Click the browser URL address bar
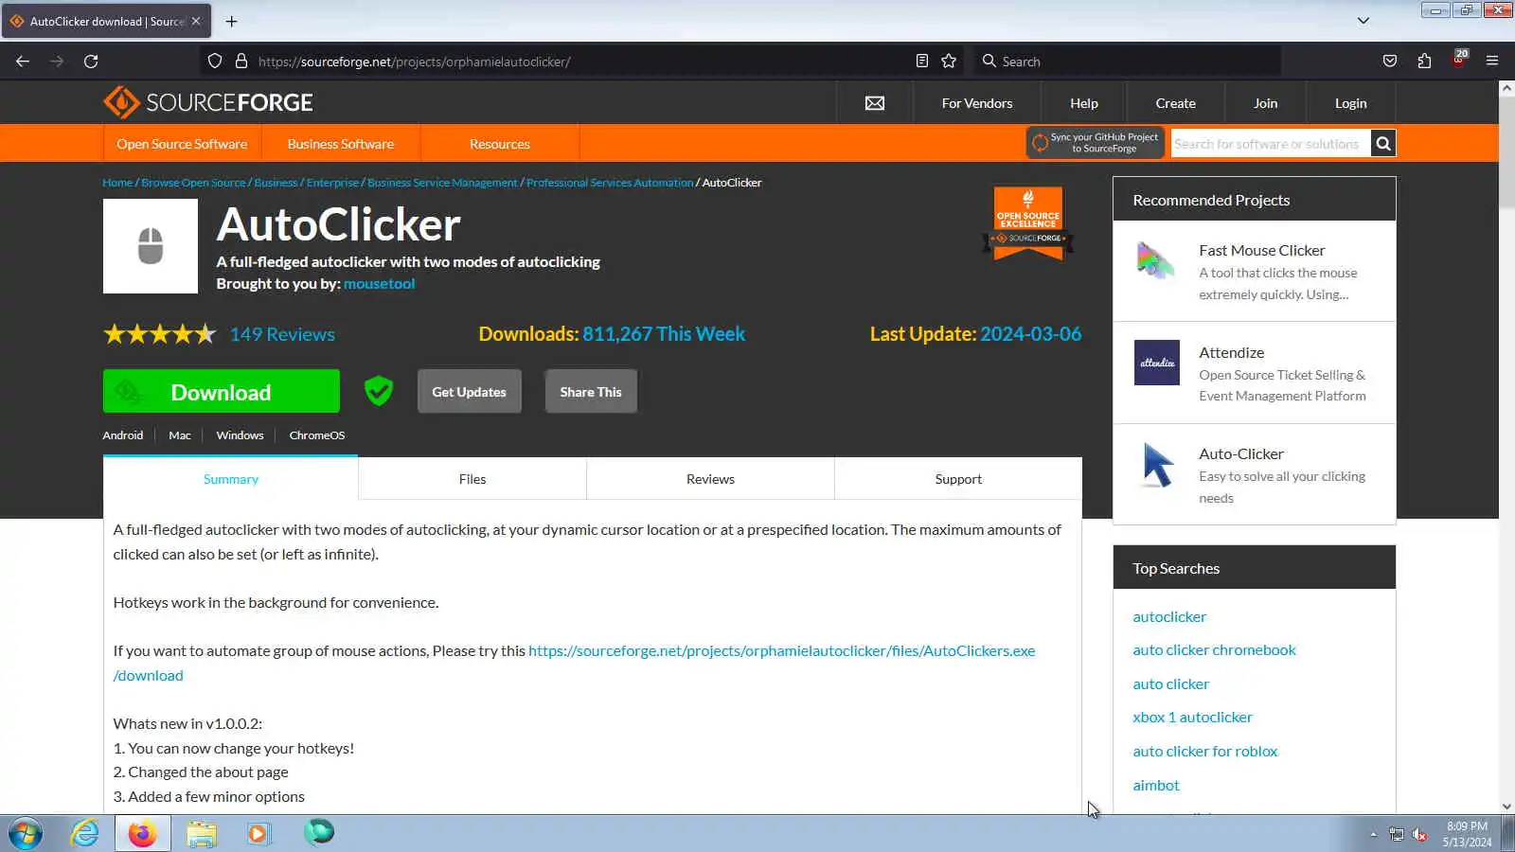Screen dimensions: 1515x852 (583, 62)
